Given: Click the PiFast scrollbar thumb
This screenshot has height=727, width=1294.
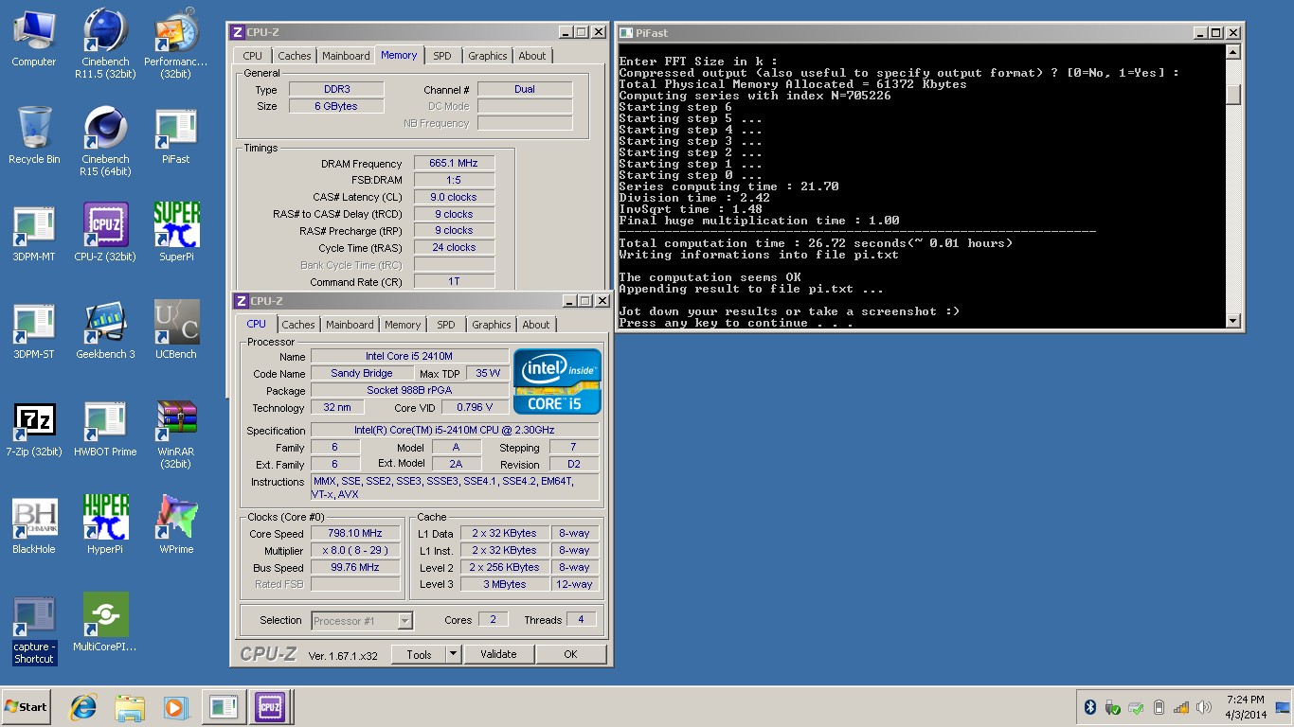Looking at the screenshot, I should tap(1232, 96).
